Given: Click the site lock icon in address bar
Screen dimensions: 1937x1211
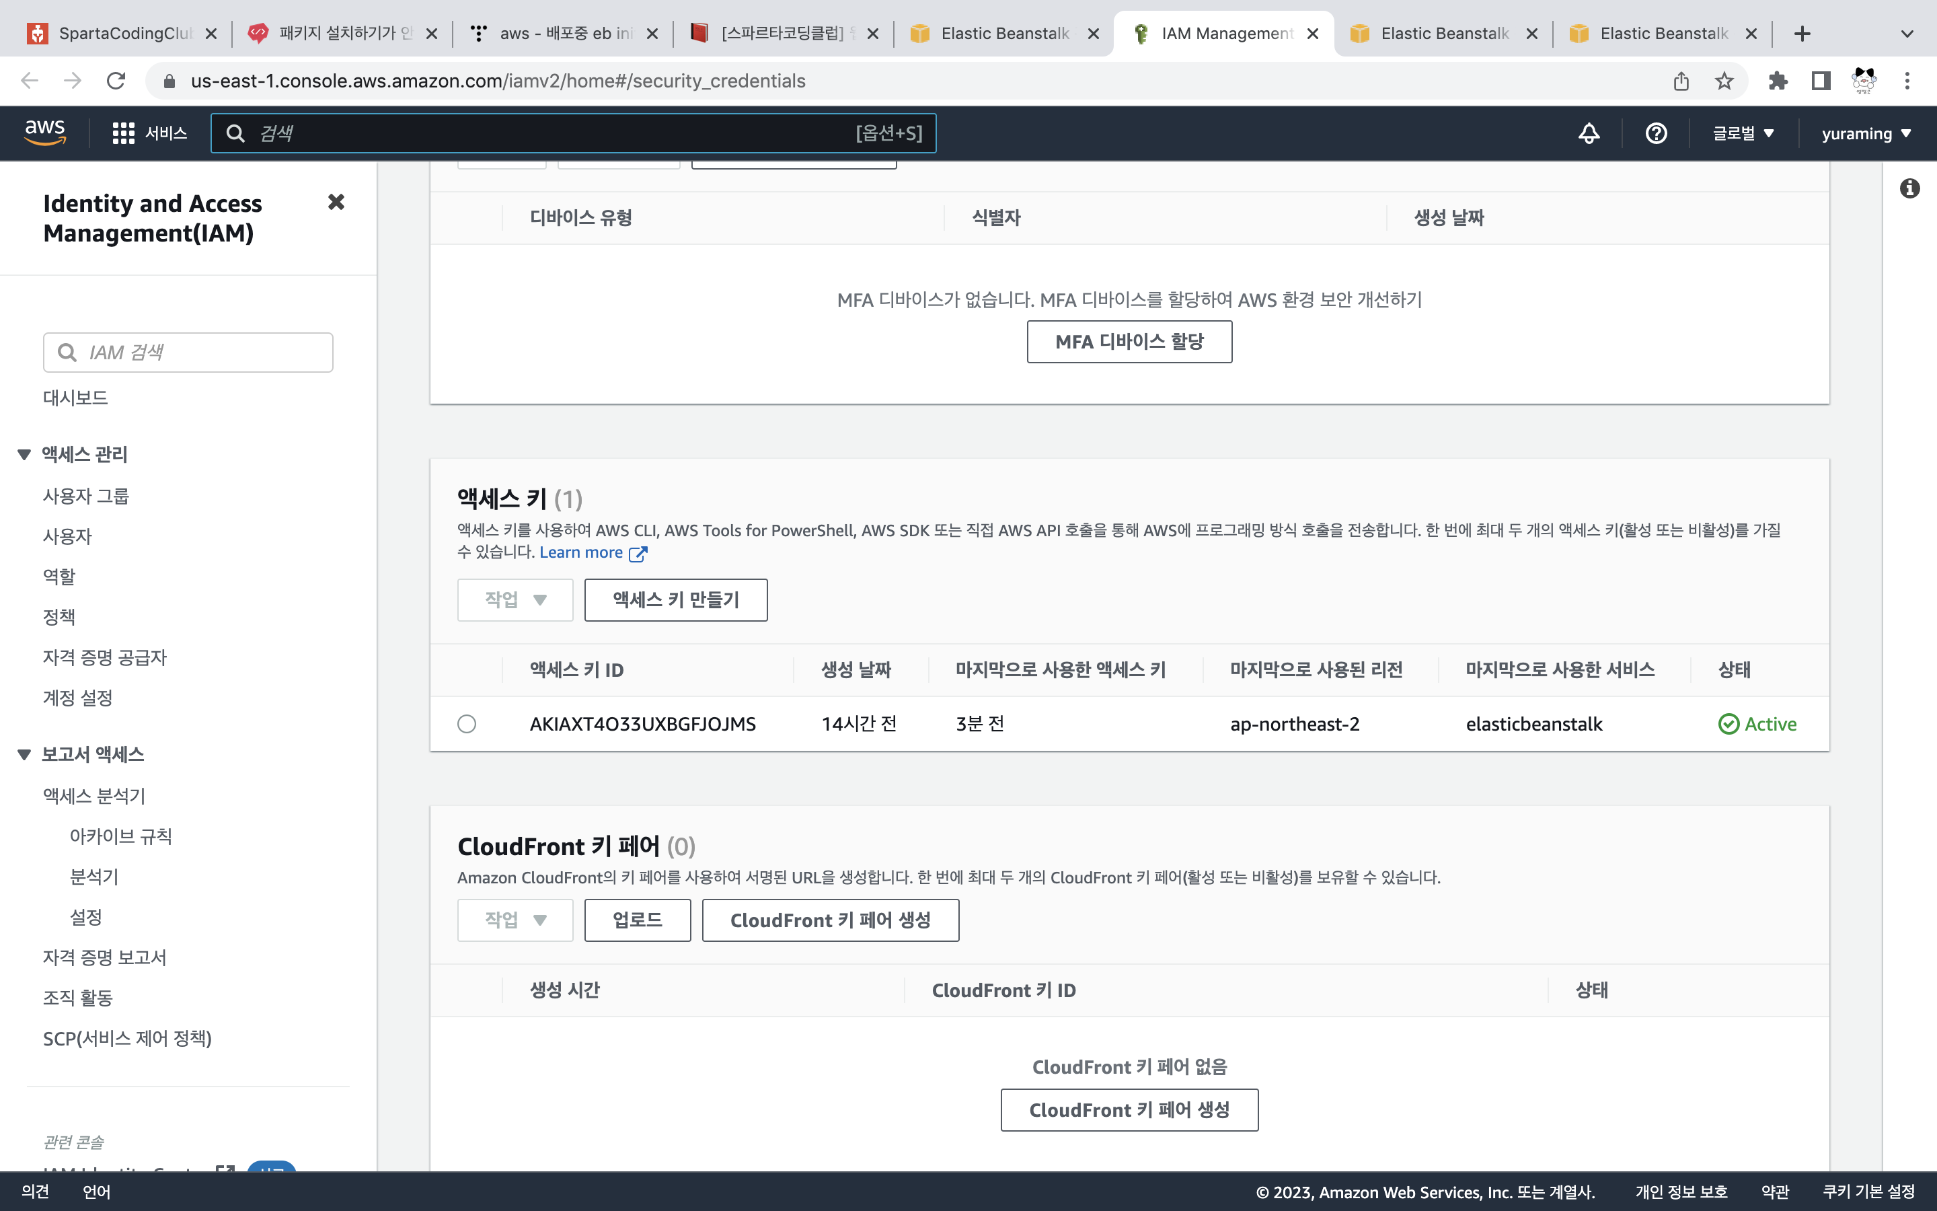Looking at the screenshot, I should [169, 81].
